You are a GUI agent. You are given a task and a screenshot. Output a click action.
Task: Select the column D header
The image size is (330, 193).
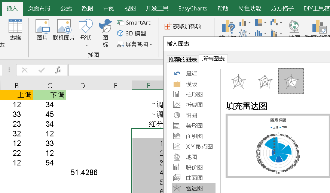tap(82, 86)
